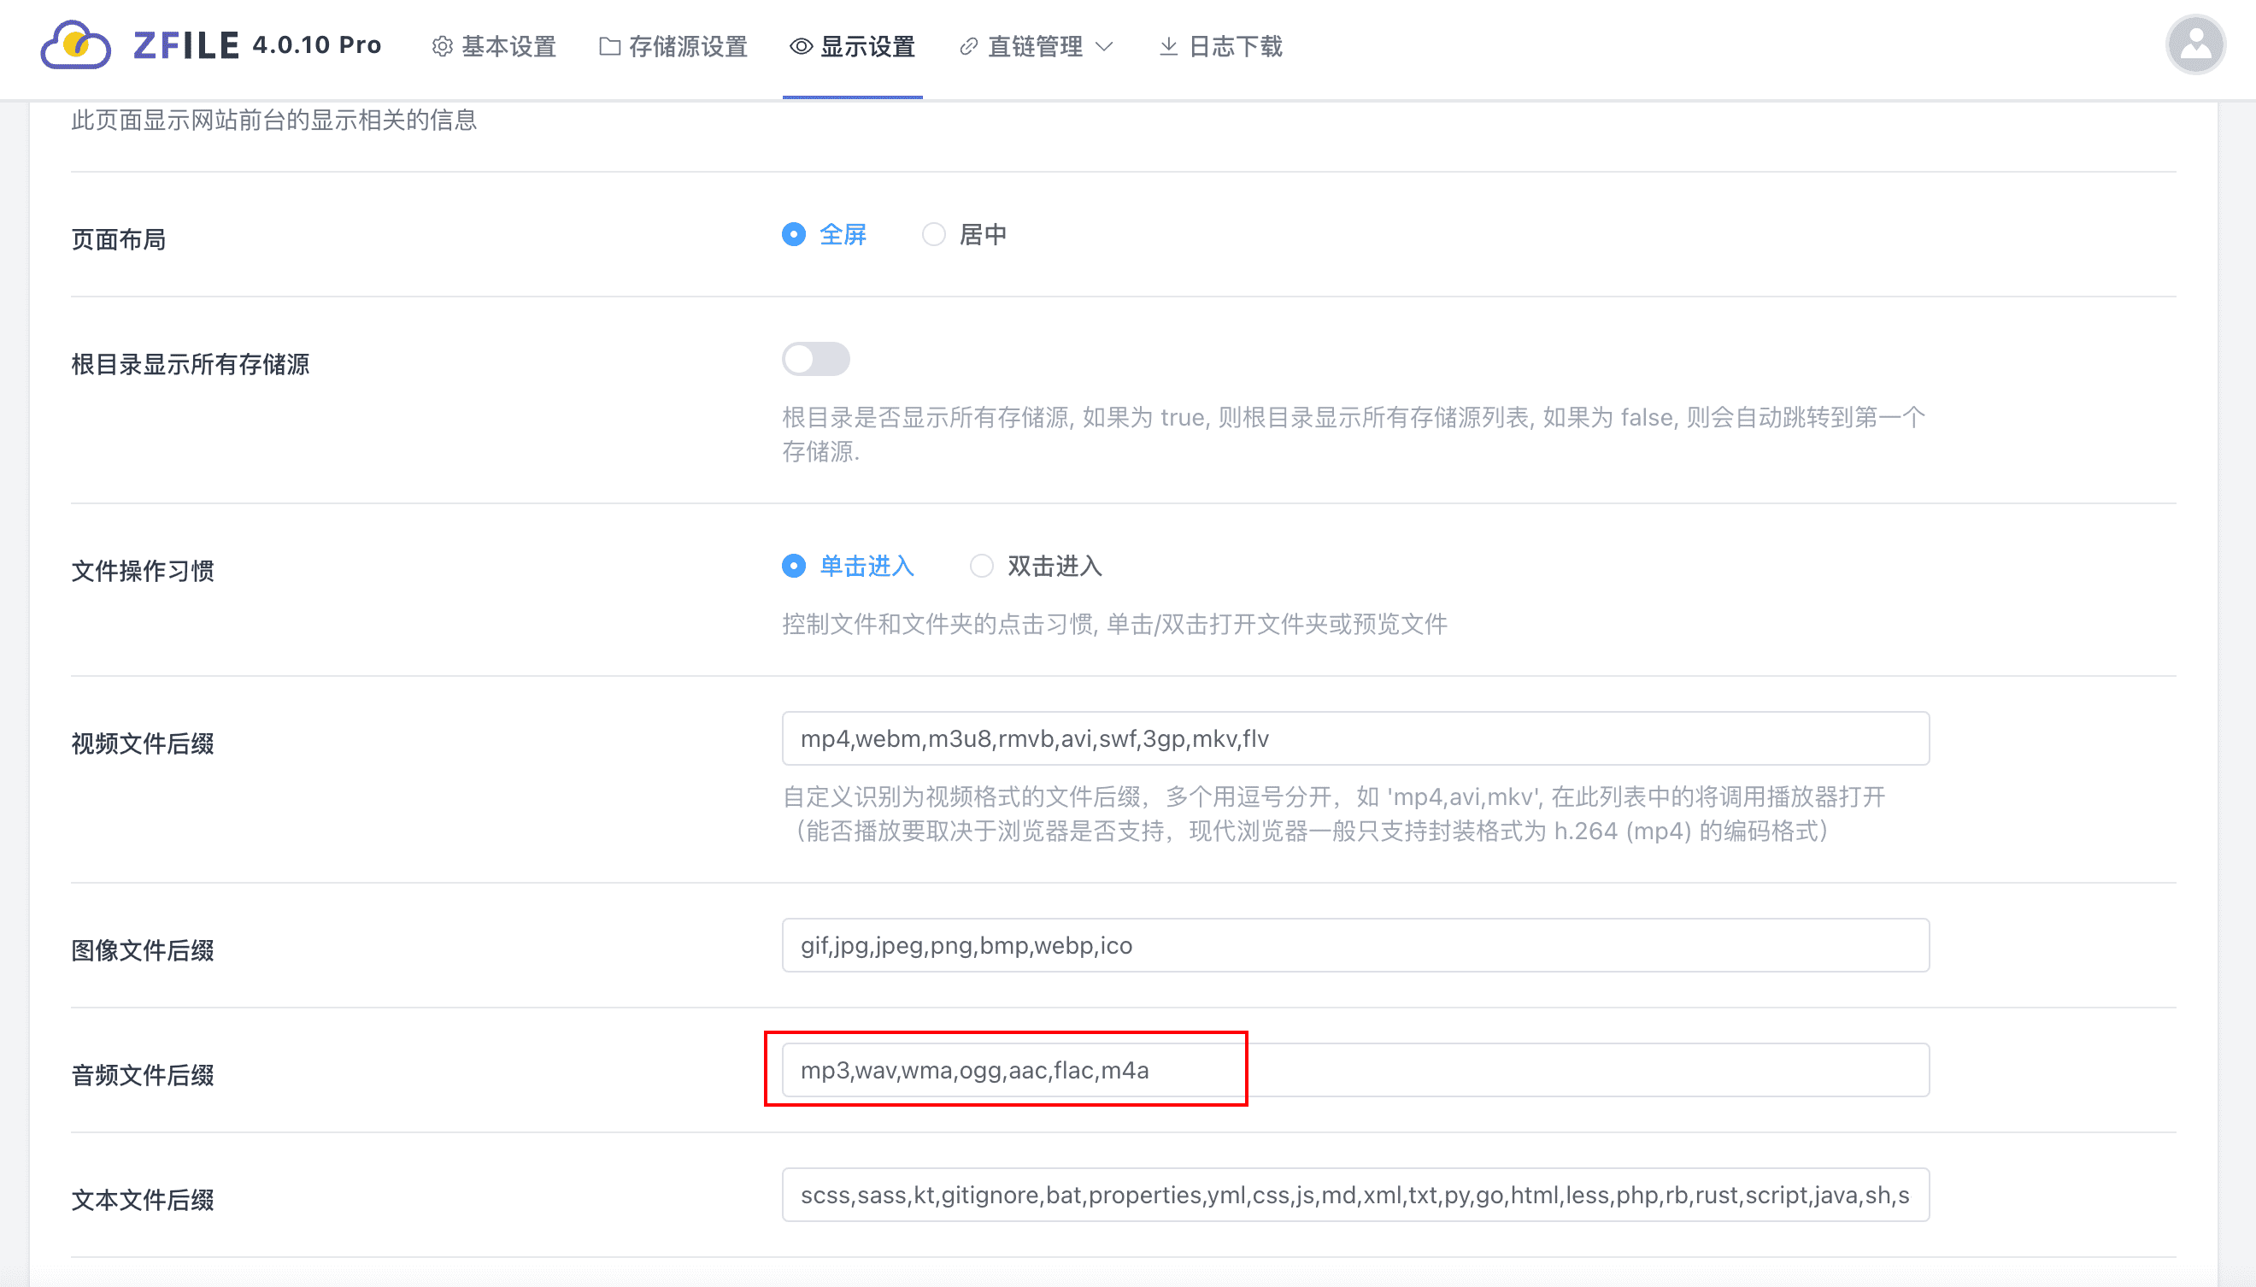Screen dimensions: 2256x1287
Task: Select the 居中 layout radio button
Action: pos(933,234)
